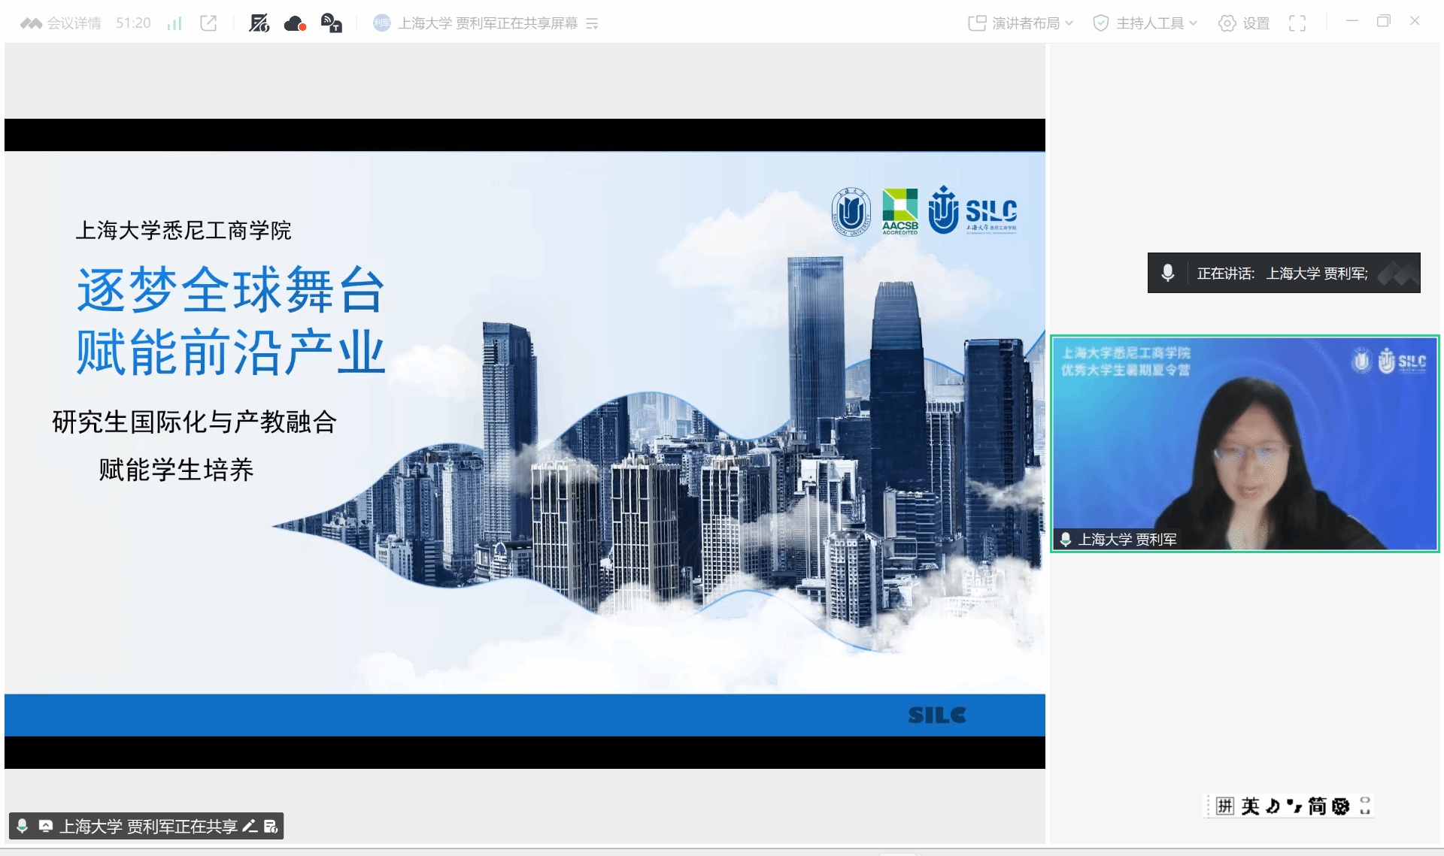Open the 演讲者布局 layout dropdown
Image resolution: width=1444 pixels, height=856 pixels.
point(1021,23)
